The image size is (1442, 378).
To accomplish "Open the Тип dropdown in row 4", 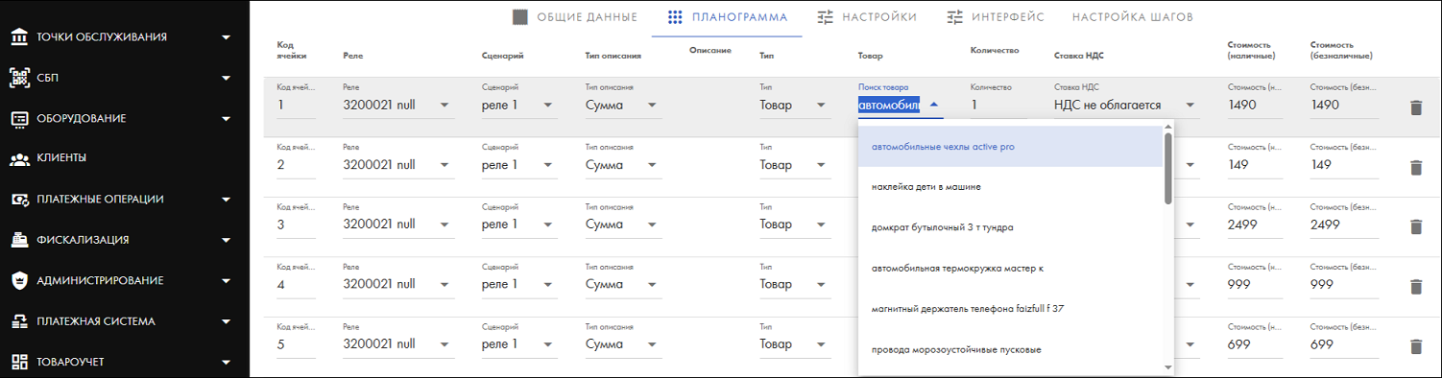I will click(x=821, y=285).
